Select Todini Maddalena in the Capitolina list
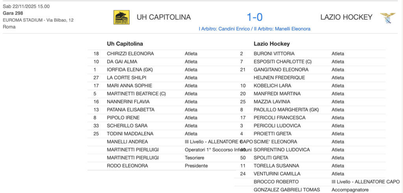403x193 pixels. (x=130, y=134)
